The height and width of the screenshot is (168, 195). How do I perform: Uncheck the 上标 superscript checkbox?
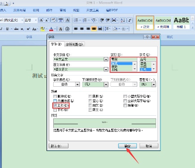point(55,105)
